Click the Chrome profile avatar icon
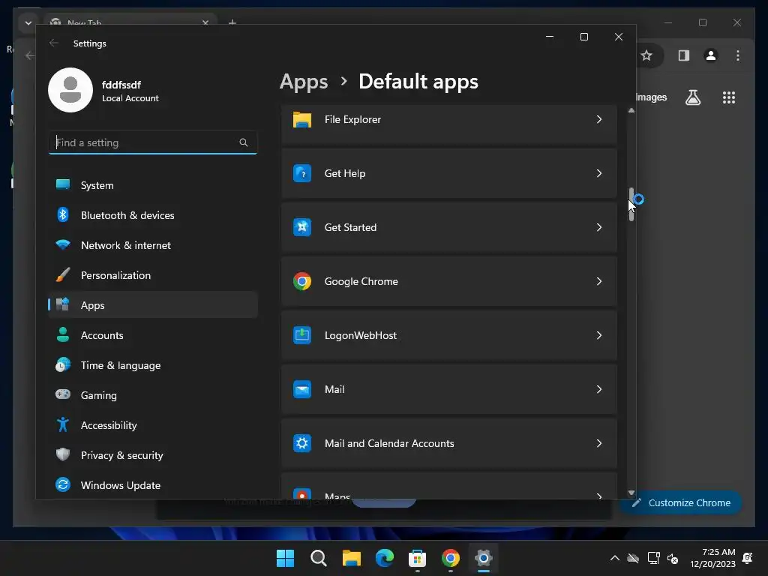Screen dimensions: 768x576 [711, 55]
